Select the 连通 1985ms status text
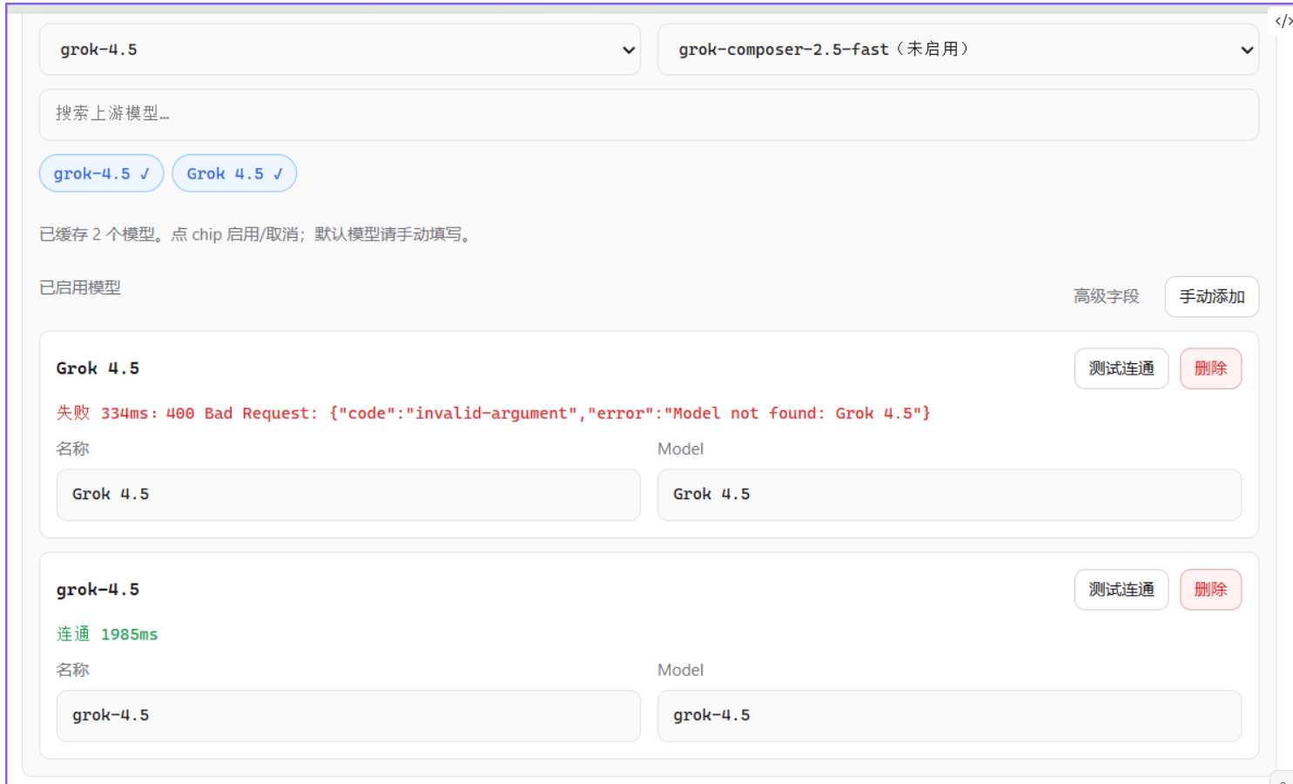 tap(107, 634)
